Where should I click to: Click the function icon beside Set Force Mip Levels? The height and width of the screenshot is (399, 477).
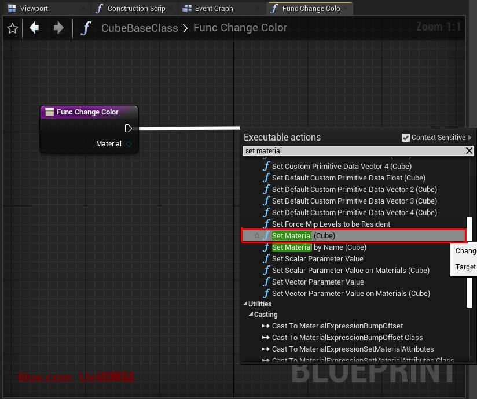[266, 224]
